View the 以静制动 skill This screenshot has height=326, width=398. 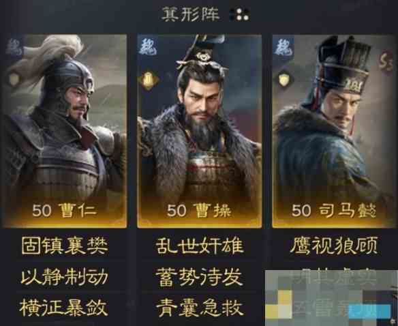coord(65,277)
